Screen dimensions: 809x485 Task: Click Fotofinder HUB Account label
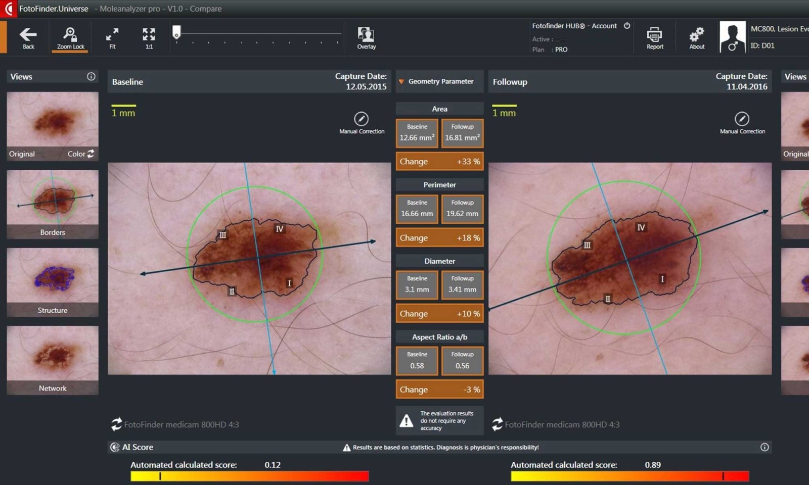click(x=574, y=26)
